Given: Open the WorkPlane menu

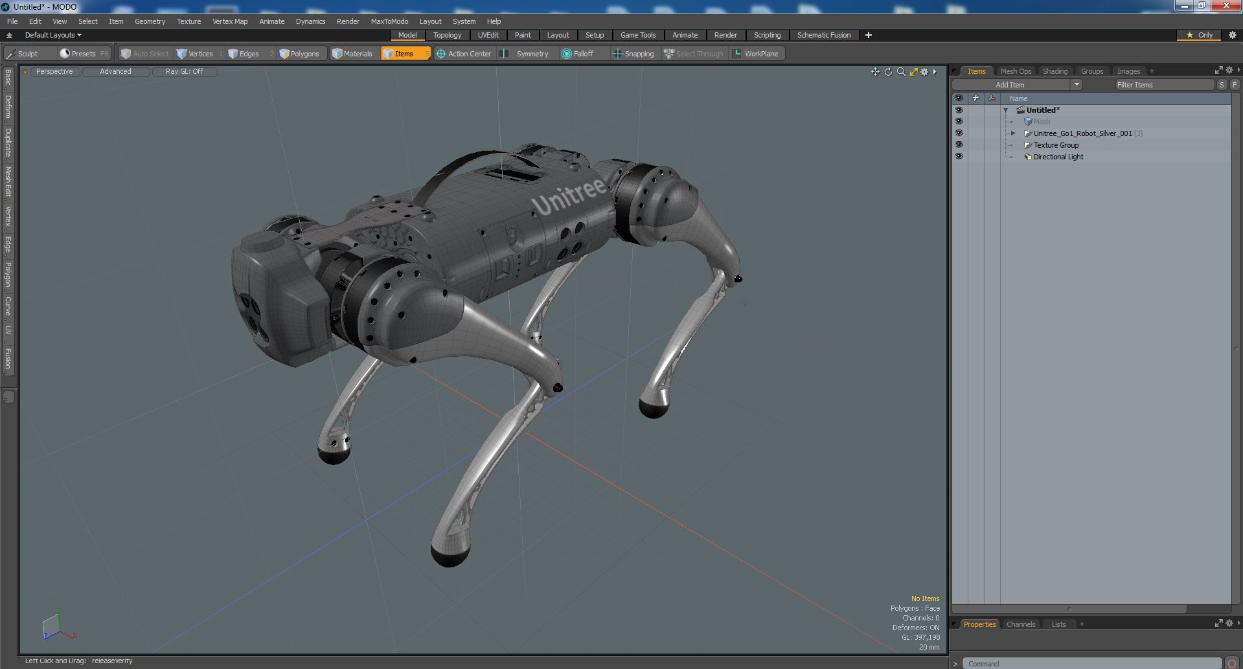Looking at the screenshot, I should (x=757, y=54).
